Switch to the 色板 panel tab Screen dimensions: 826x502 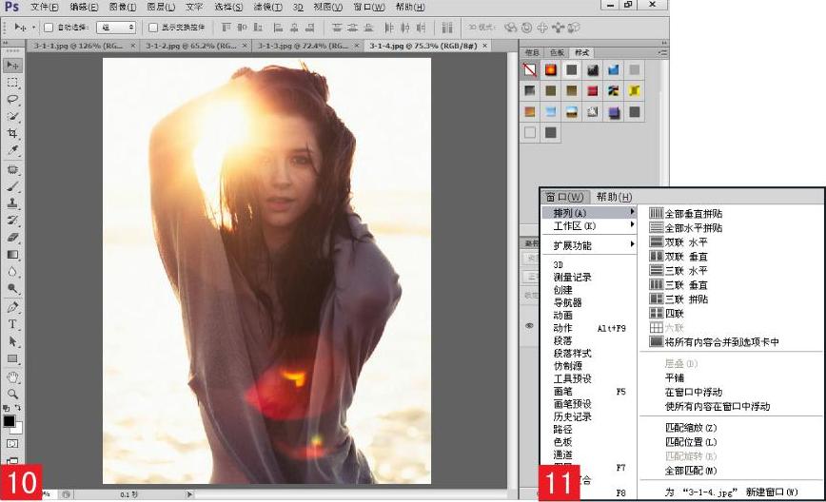tap(557, 52)
